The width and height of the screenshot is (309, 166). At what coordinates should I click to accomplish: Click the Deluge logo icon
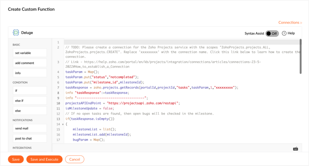pyautogui.click(x=16, y=33)
